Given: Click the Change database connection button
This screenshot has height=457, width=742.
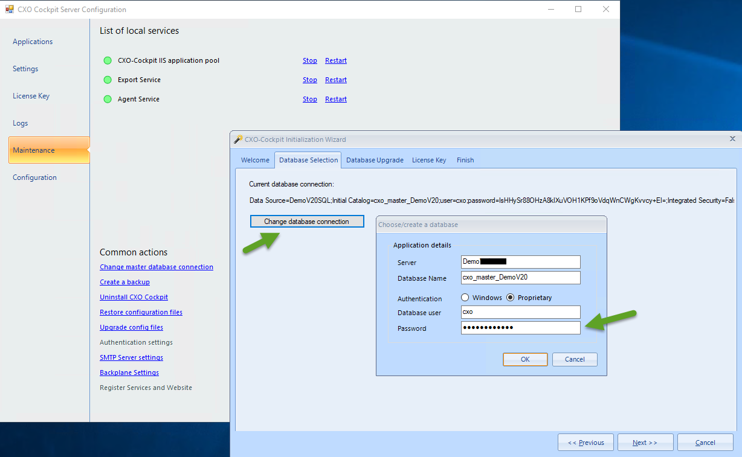Looking at the screenshot, I should [x=307, y=222].
